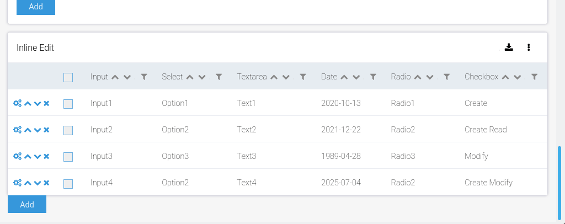This screenshot has height=224, width=565.
Task: Move the Input1 row down
Action: (x=37, y=103)
